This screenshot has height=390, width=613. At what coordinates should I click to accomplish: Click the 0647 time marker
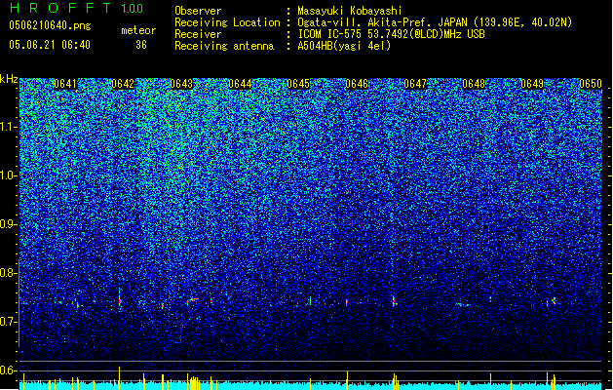click(415, 84)
